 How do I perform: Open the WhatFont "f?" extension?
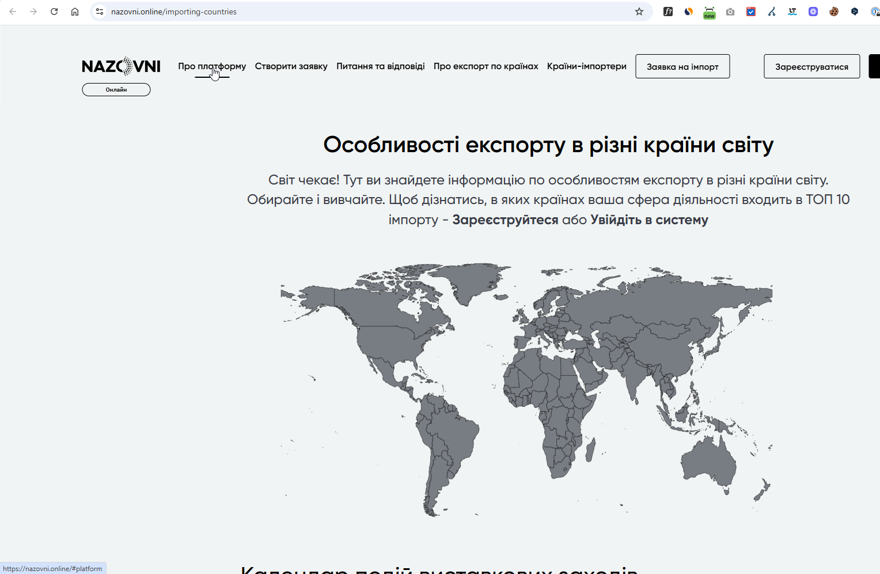tap(668, 12)
